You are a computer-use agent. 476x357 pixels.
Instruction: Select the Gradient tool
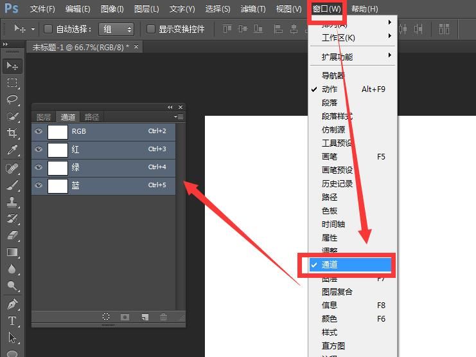12,252
